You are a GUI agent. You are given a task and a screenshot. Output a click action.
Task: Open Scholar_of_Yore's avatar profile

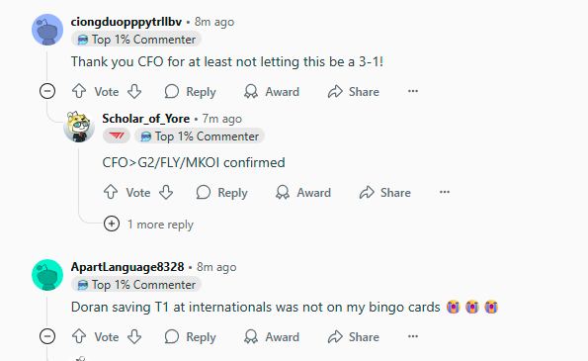coord(79,127)
